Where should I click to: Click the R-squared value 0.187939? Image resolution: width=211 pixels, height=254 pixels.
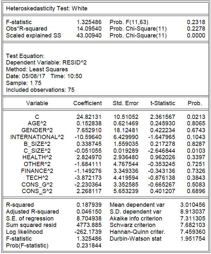click(x=89, y=205)
